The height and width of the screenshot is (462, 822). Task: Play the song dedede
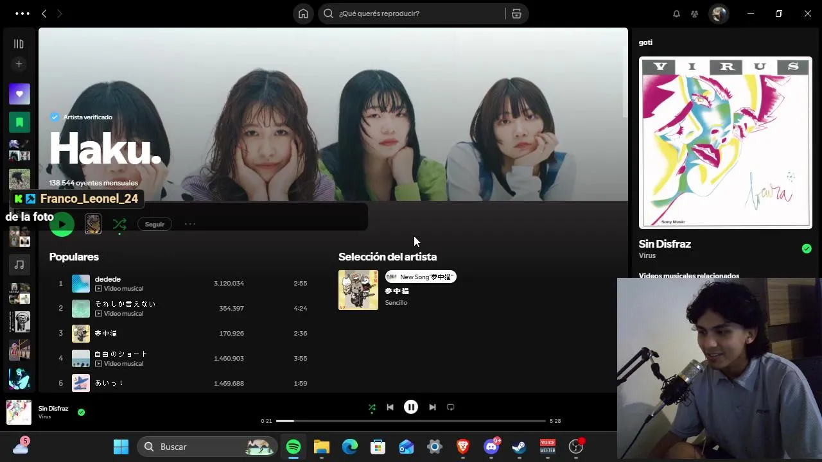[108, 279]
